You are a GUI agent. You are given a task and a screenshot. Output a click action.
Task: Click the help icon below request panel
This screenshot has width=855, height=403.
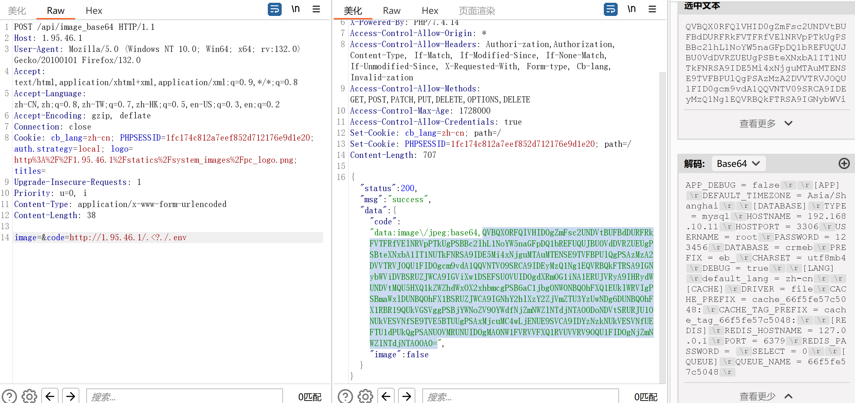tap(9, 396)
